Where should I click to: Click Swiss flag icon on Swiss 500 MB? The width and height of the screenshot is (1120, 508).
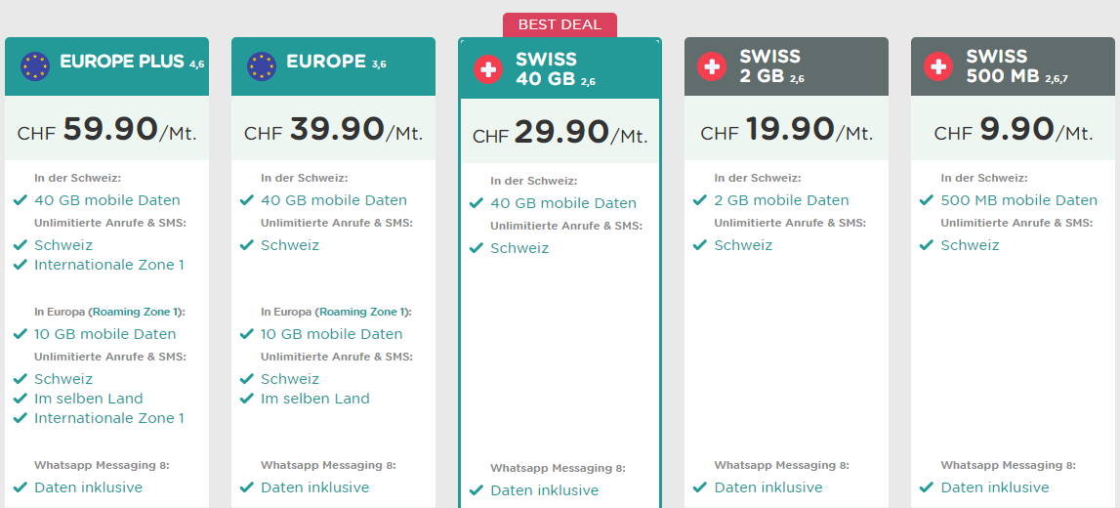point(939,66)
